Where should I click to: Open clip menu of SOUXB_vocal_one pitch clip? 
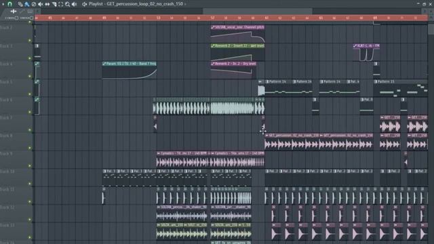pyautogui.click(x=212, y=27)
